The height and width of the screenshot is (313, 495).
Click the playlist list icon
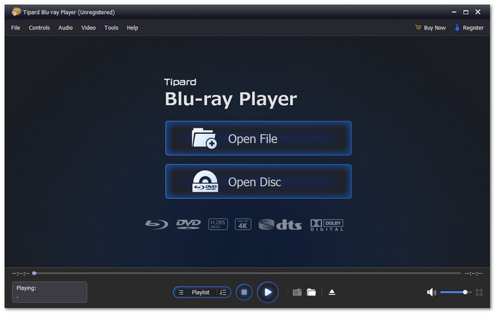[x=181, y=293]
